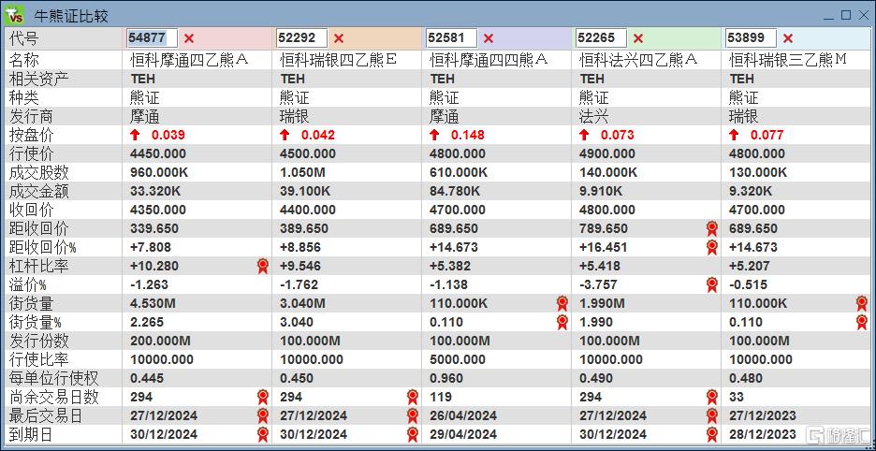
Task: Maximize the 牛熊证比较 window
Action: point(846,15)
